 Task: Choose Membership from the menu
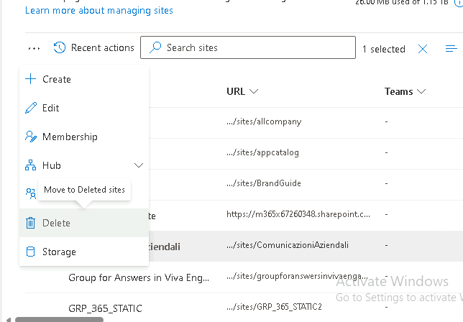[x=84, y=137]
